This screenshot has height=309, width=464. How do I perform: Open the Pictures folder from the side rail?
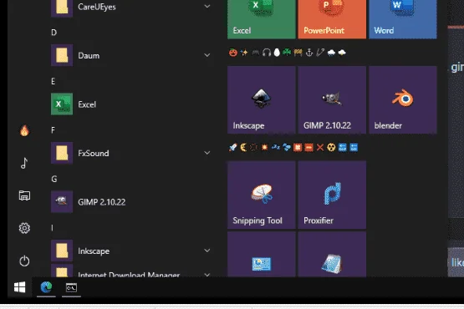point(24,195)
